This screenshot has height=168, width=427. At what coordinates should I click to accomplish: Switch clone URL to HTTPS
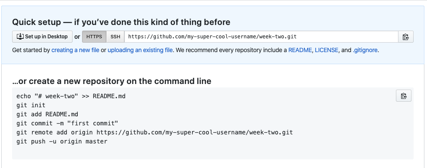coord(94,37)
